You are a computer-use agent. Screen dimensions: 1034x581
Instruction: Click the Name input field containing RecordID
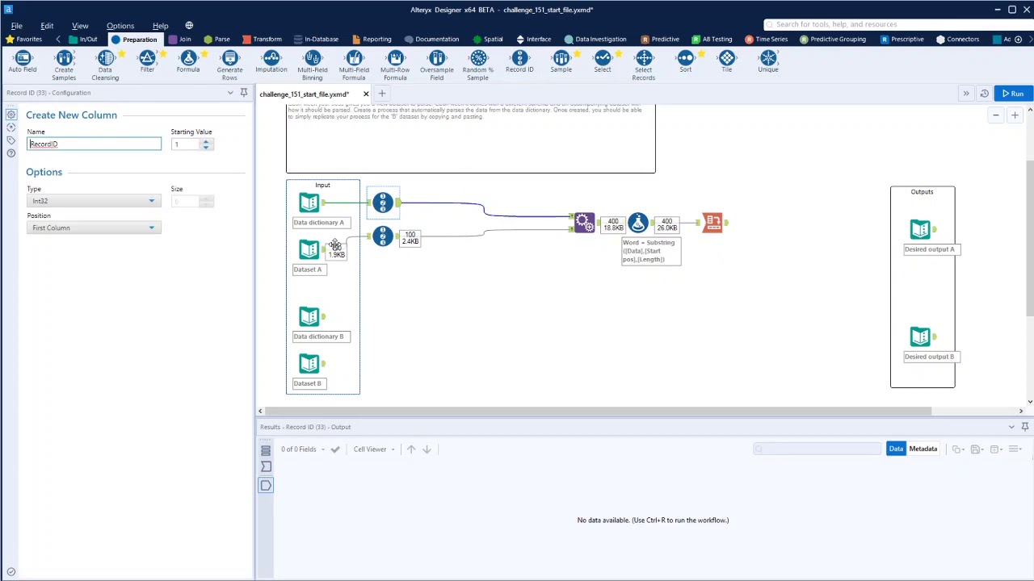click(x=94, y=144)
